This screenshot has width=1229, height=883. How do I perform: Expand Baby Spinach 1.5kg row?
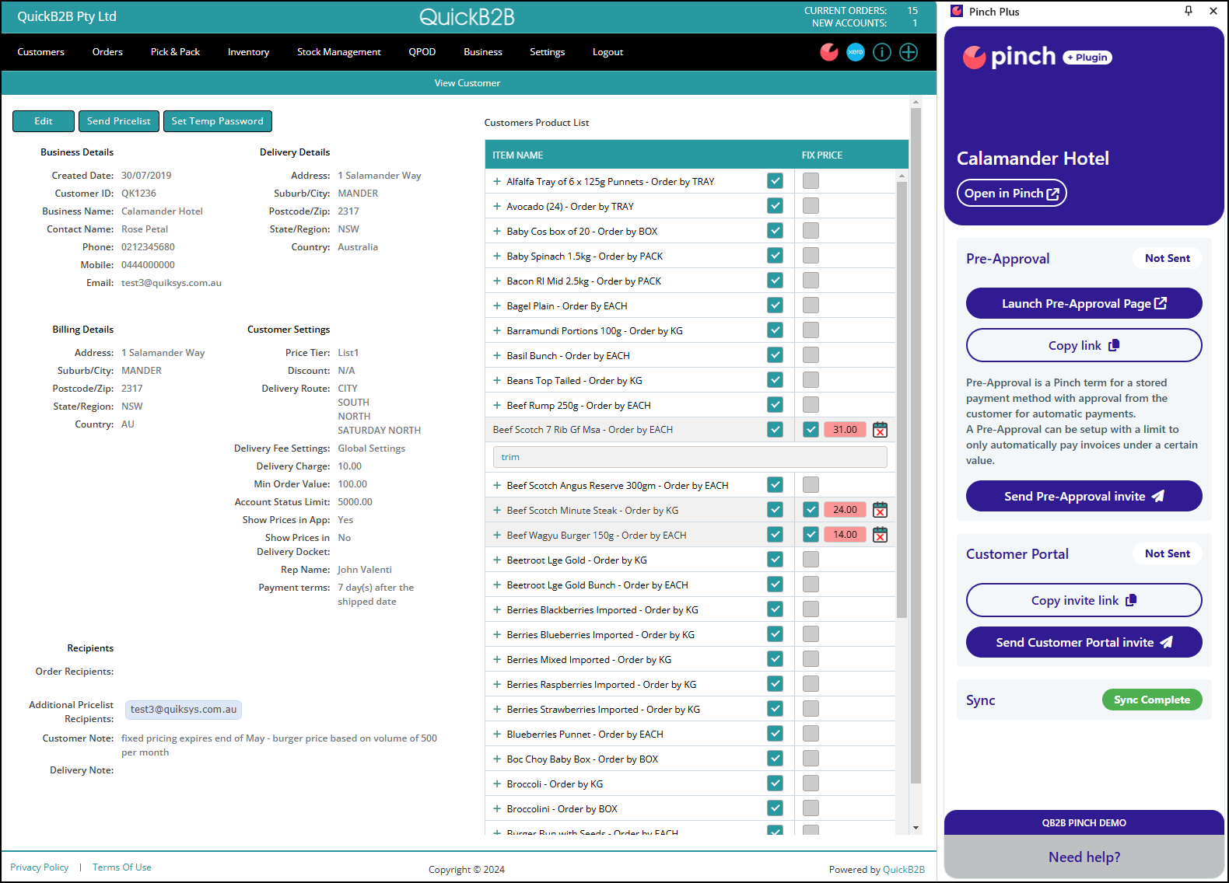click(x=497, y=256)
